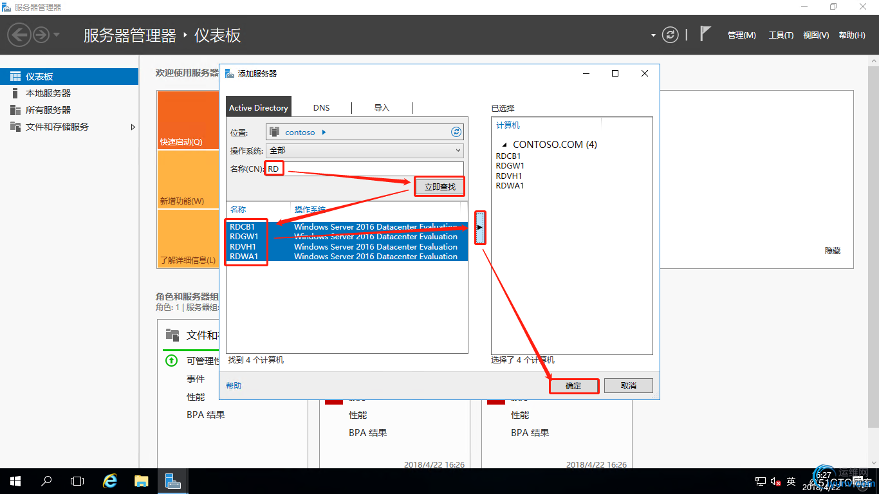Click the 添加服务器 dialog window icon
This screenshot has height=494, width=879.
pyautogui.click(x=229, y=73)
